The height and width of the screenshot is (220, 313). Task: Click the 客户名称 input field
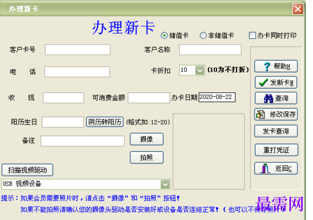(x=210, y=50)
